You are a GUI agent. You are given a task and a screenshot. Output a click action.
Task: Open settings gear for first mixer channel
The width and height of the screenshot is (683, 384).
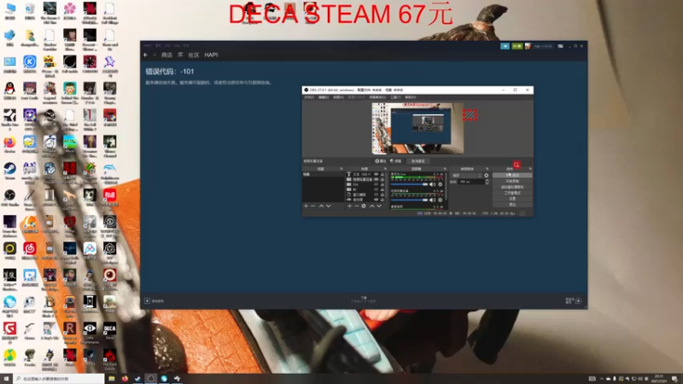(x=441, y=184)
